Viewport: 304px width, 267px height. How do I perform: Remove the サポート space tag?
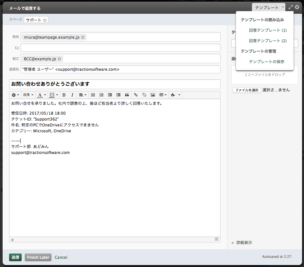[45, 20]
